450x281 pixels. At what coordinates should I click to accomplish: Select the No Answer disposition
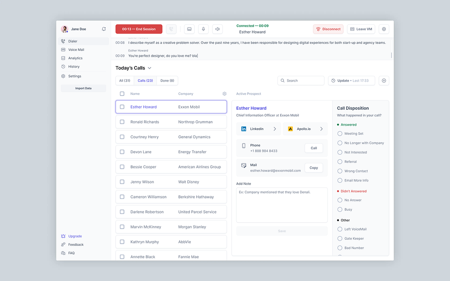click(x=340, y=200)
